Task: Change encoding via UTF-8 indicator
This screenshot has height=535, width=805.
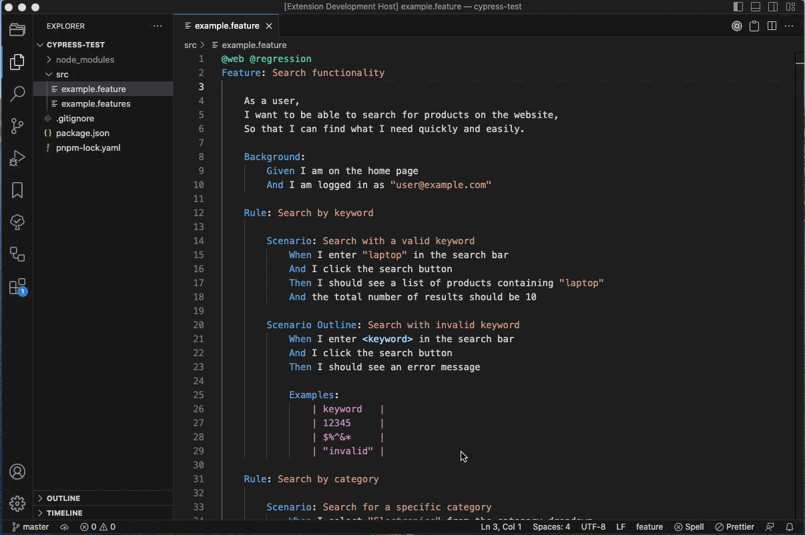Action: click(x=593, y=527)
